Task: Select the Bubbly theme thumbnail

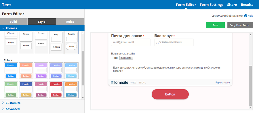Action: tap(71, 42)
